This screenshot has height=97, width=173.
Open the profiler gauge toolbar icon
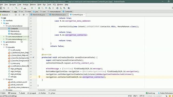point(46,8)
